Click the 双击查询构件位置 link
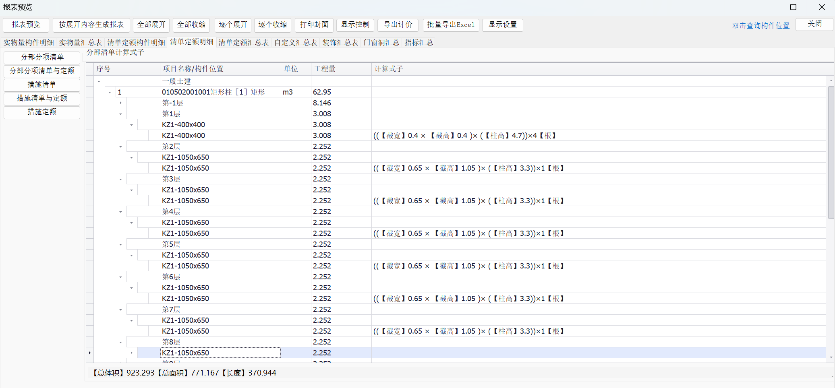Image resolution: width=835 pixels, height=388 pixels. coord(760,26)
